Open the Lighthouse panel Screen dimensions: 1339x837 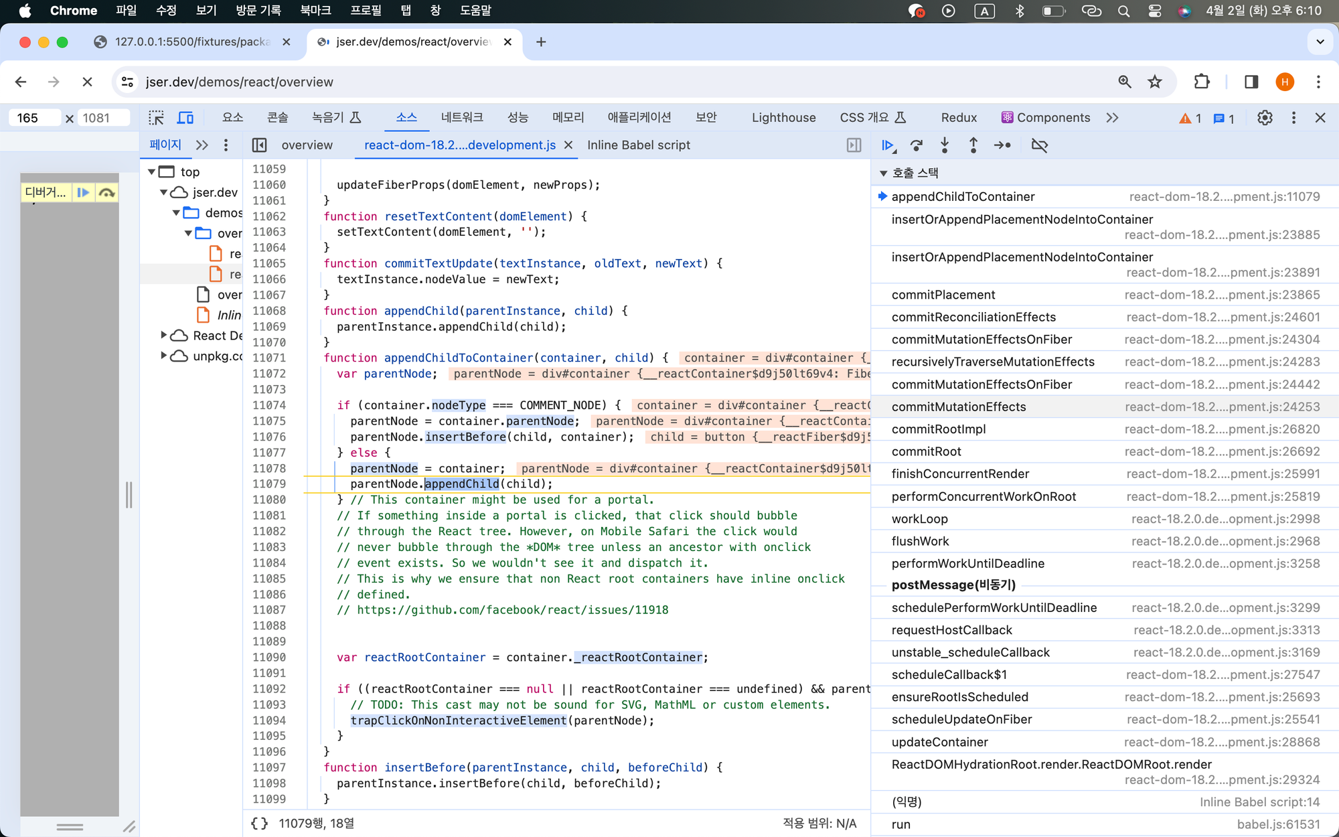click(783, 118)
